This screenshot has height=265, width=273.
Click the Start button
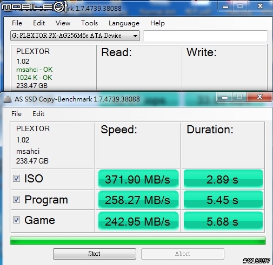point(95,254)
